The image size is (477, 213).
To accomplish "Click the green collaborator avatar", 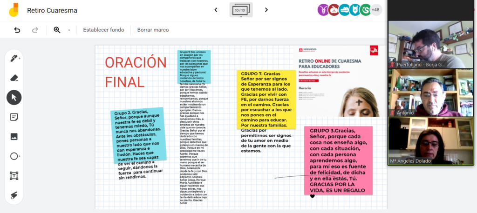I will [365, 10].
